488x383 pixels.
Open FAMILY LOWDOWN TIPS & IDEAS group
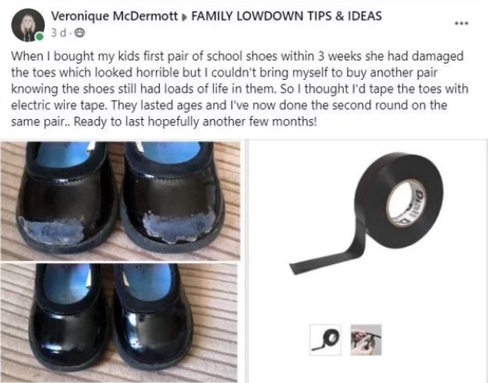click(287, 16)
